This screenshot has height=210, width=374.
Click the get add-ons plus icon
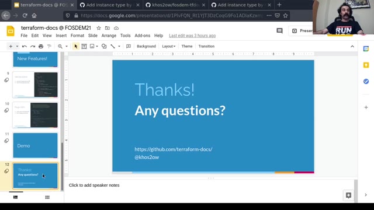point(366,107)
